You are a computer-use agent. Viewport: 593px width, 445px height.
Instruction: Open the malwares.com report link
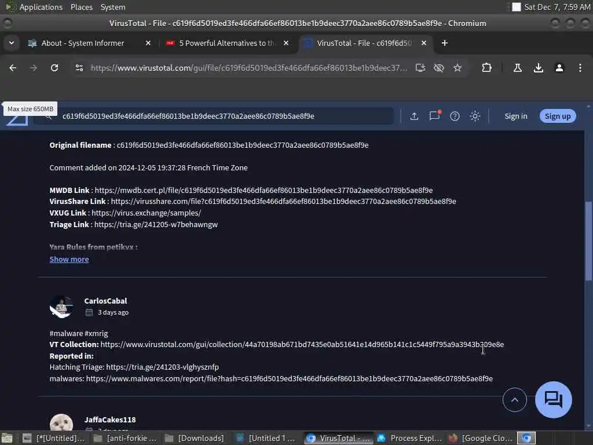point(290,378)
